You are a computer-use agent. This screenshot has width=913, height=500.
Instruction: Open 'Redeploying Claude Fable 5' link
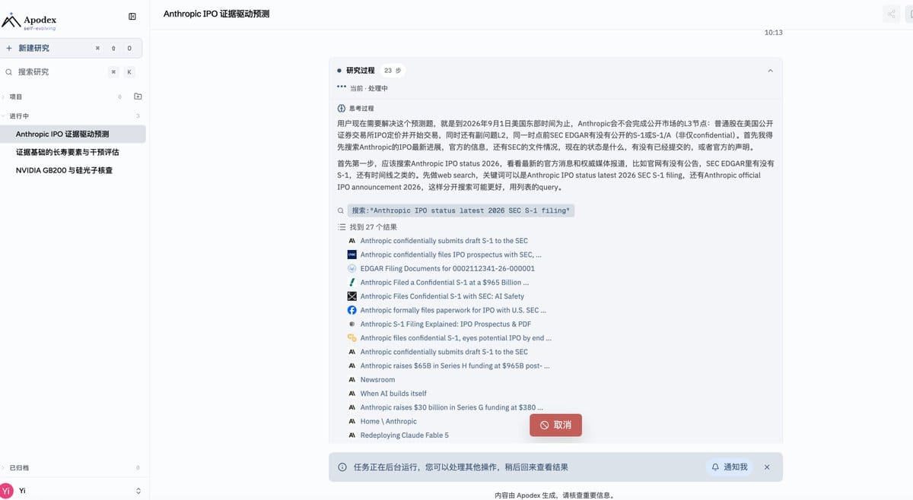click(405, 435)
